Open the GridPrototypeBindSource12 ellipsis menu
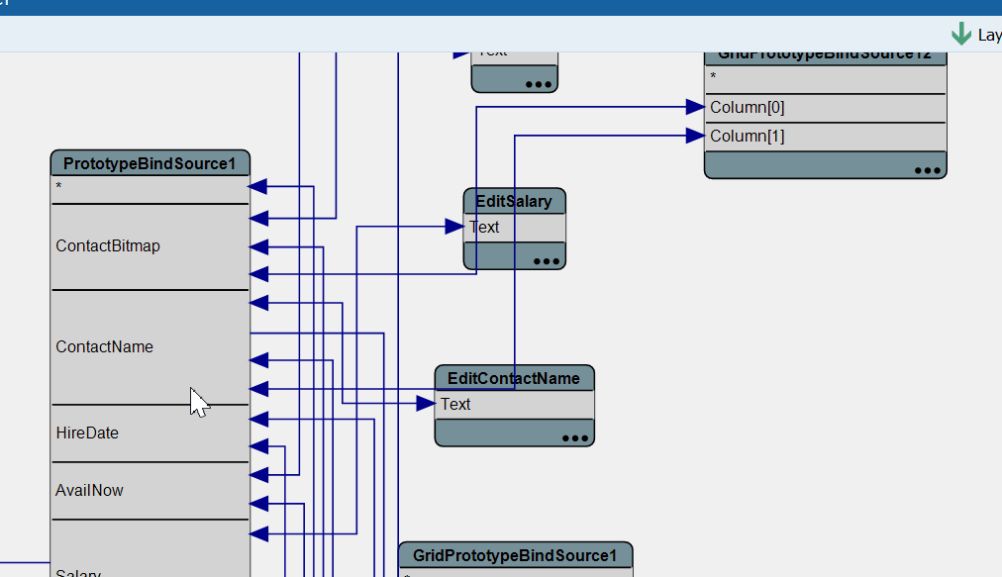The width and height of the screenshot is (1002, 577). (927, 170)
